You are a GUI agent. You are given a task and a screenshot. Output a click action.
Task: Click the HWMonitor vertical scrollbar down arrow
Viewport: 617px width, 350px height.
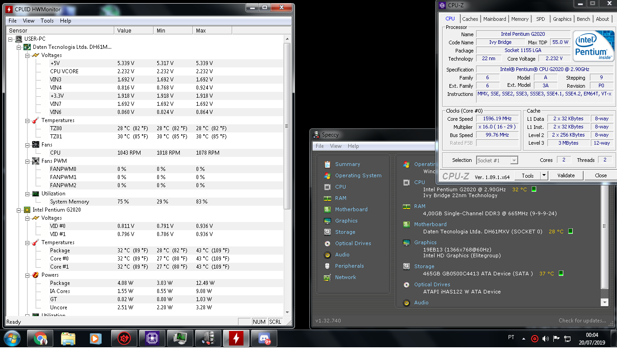coord(288,312)
